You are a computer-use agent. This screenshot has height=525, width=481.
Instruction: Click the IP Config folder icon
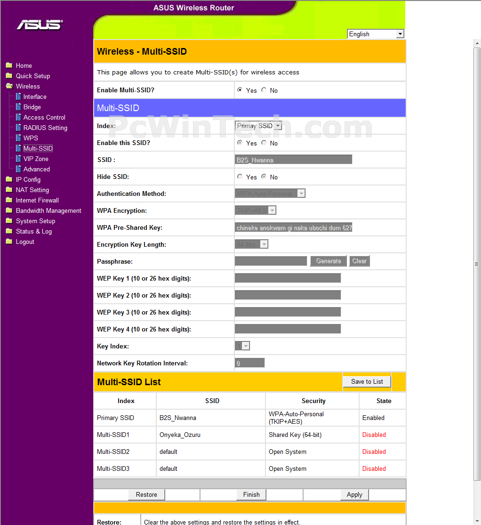coord(9,179)
